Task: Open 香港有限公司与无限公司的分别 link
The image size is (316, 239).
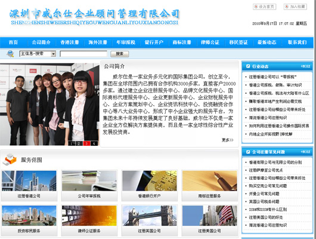Action: pyautogui.click(x=275, y=163)
